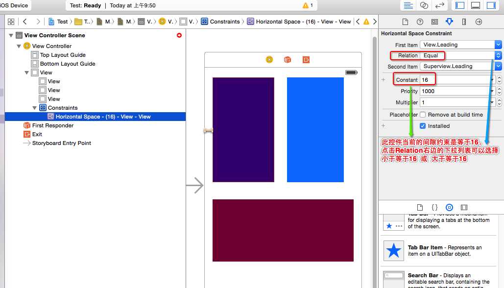Screen dimensions: 504x288
Task: Click the horizontal space constraint marker
Action: point(208,130)
